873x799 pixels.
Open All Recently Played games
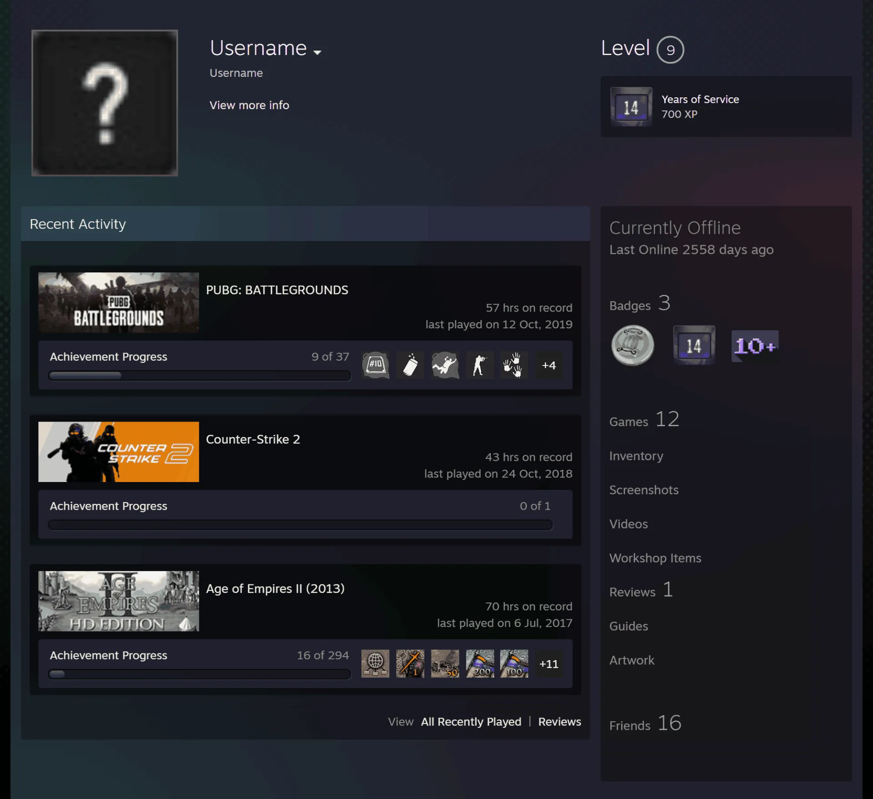[x=471, y=722]
